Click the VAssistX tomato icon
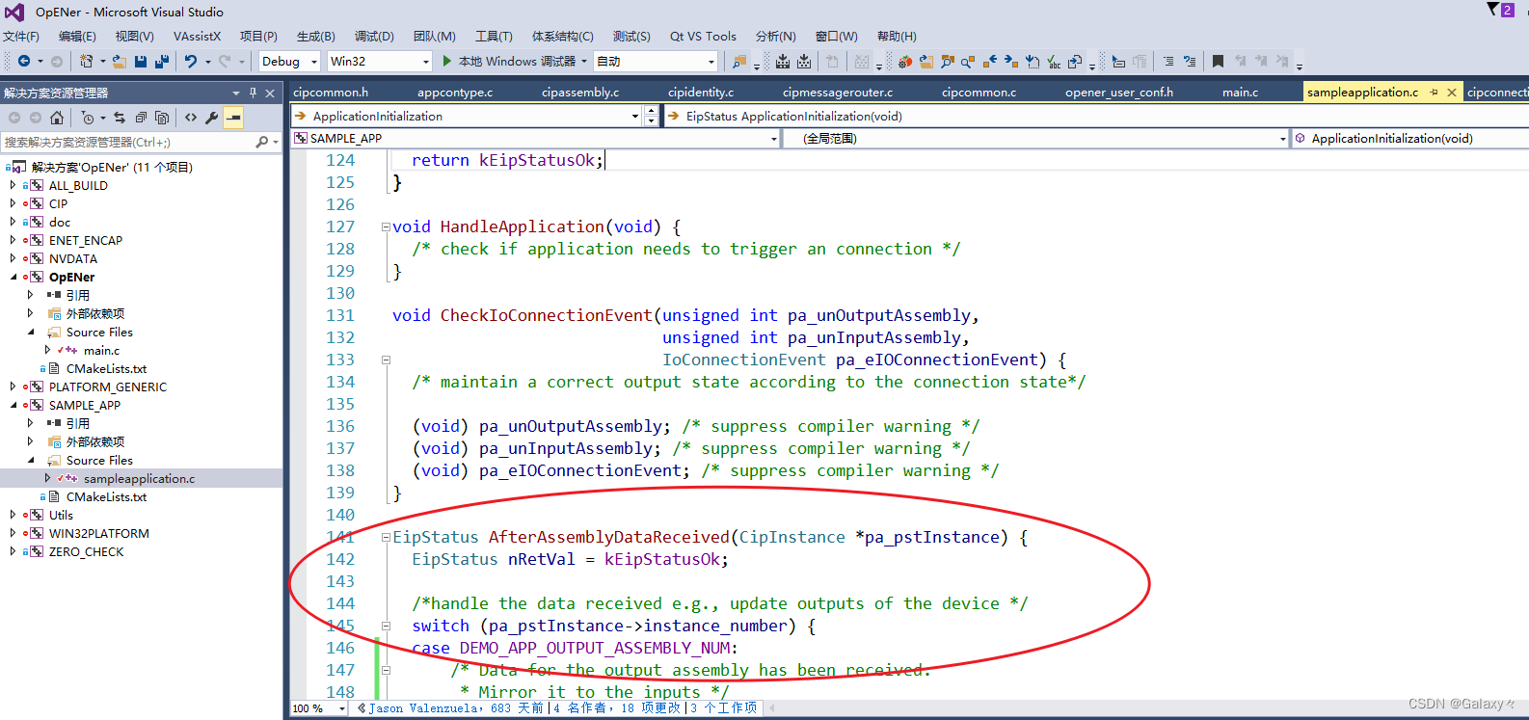Image resolution: width=1529 pixels, height=720 pixels. tap(904, 61)
